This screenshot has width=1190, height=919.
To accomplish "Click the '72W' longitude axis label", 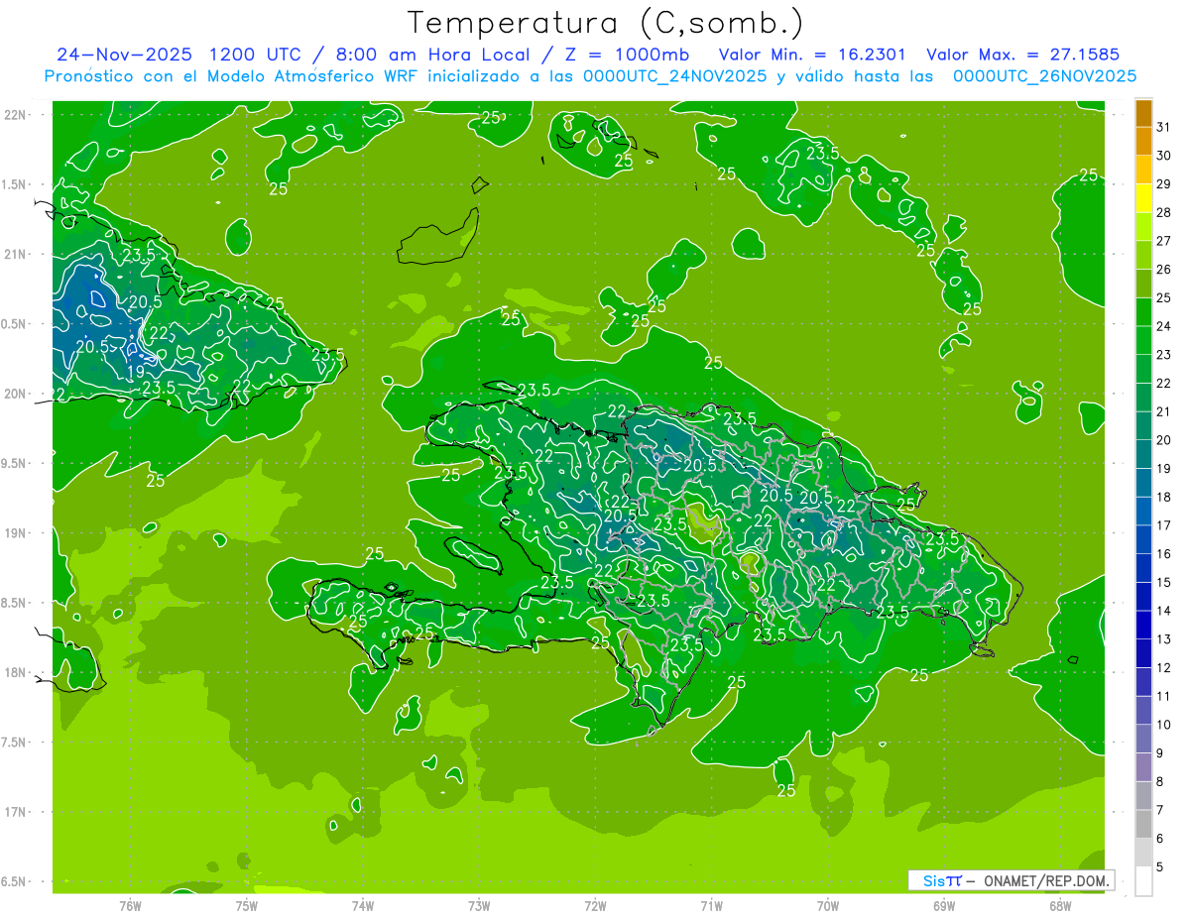I will (x=595, y=906).
